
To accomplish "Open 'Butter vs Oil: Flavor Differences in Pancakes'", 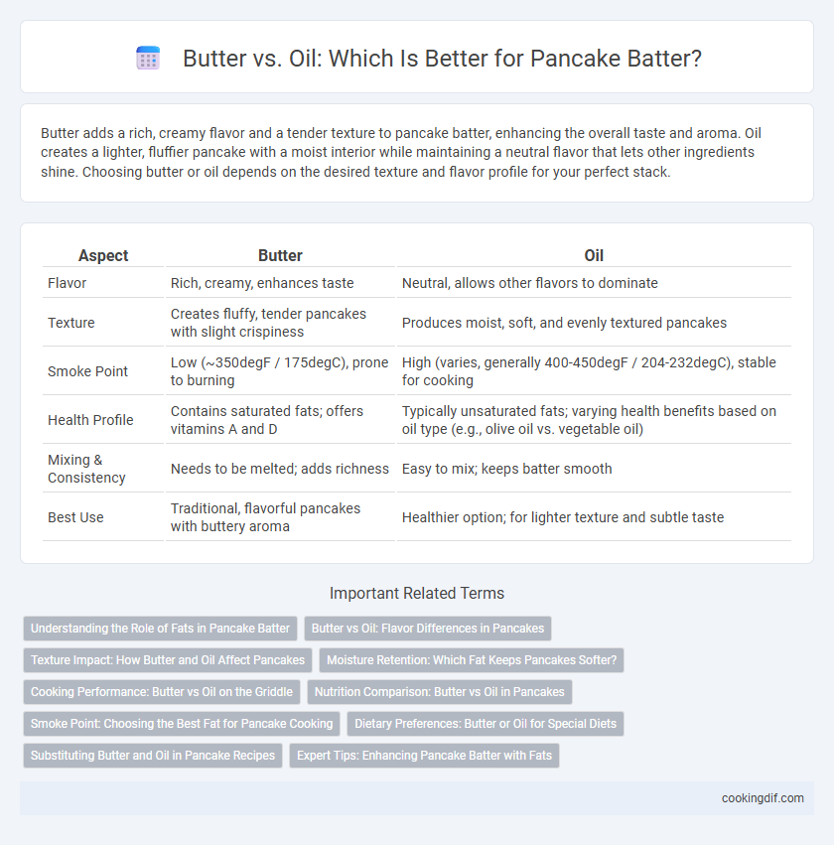I will click(x=428, y=629).
